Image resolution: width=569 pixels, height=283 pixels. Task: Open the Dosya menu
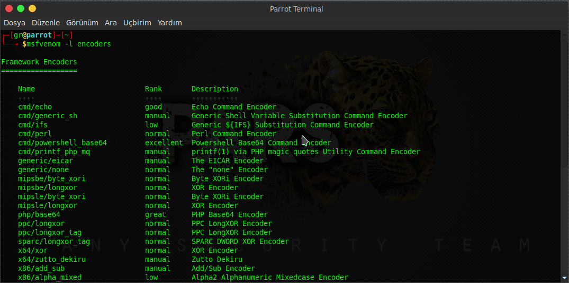pyautogui.click(x=15, y=23)
